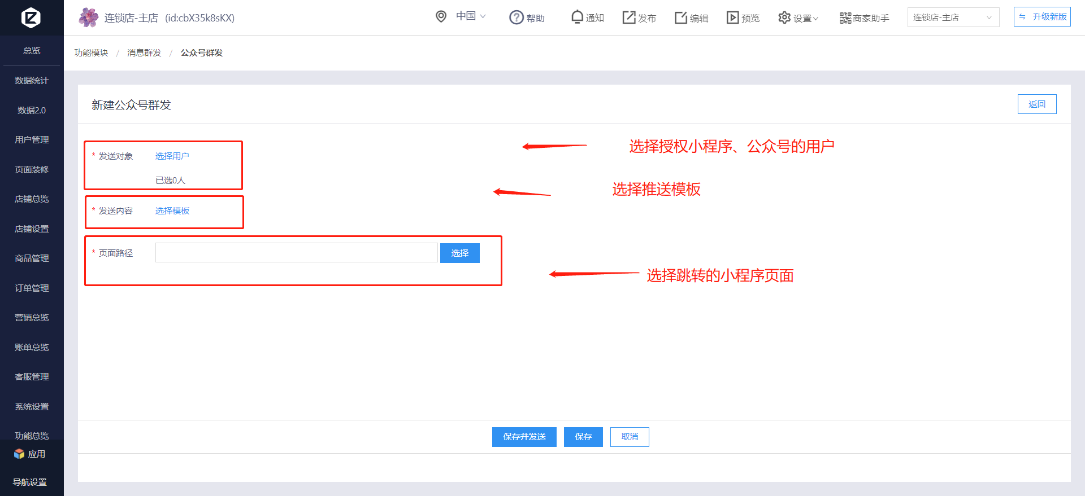The width and height of the screenshot is (1085, 496).
Task: Click the 选择模板 link
Action: [x=172, y=211]
